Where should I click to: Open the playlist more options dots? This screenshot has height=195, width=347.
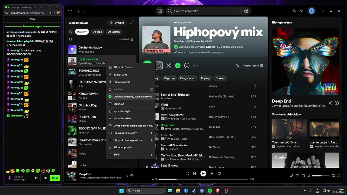pyautogui.click(x=196, y=66)
